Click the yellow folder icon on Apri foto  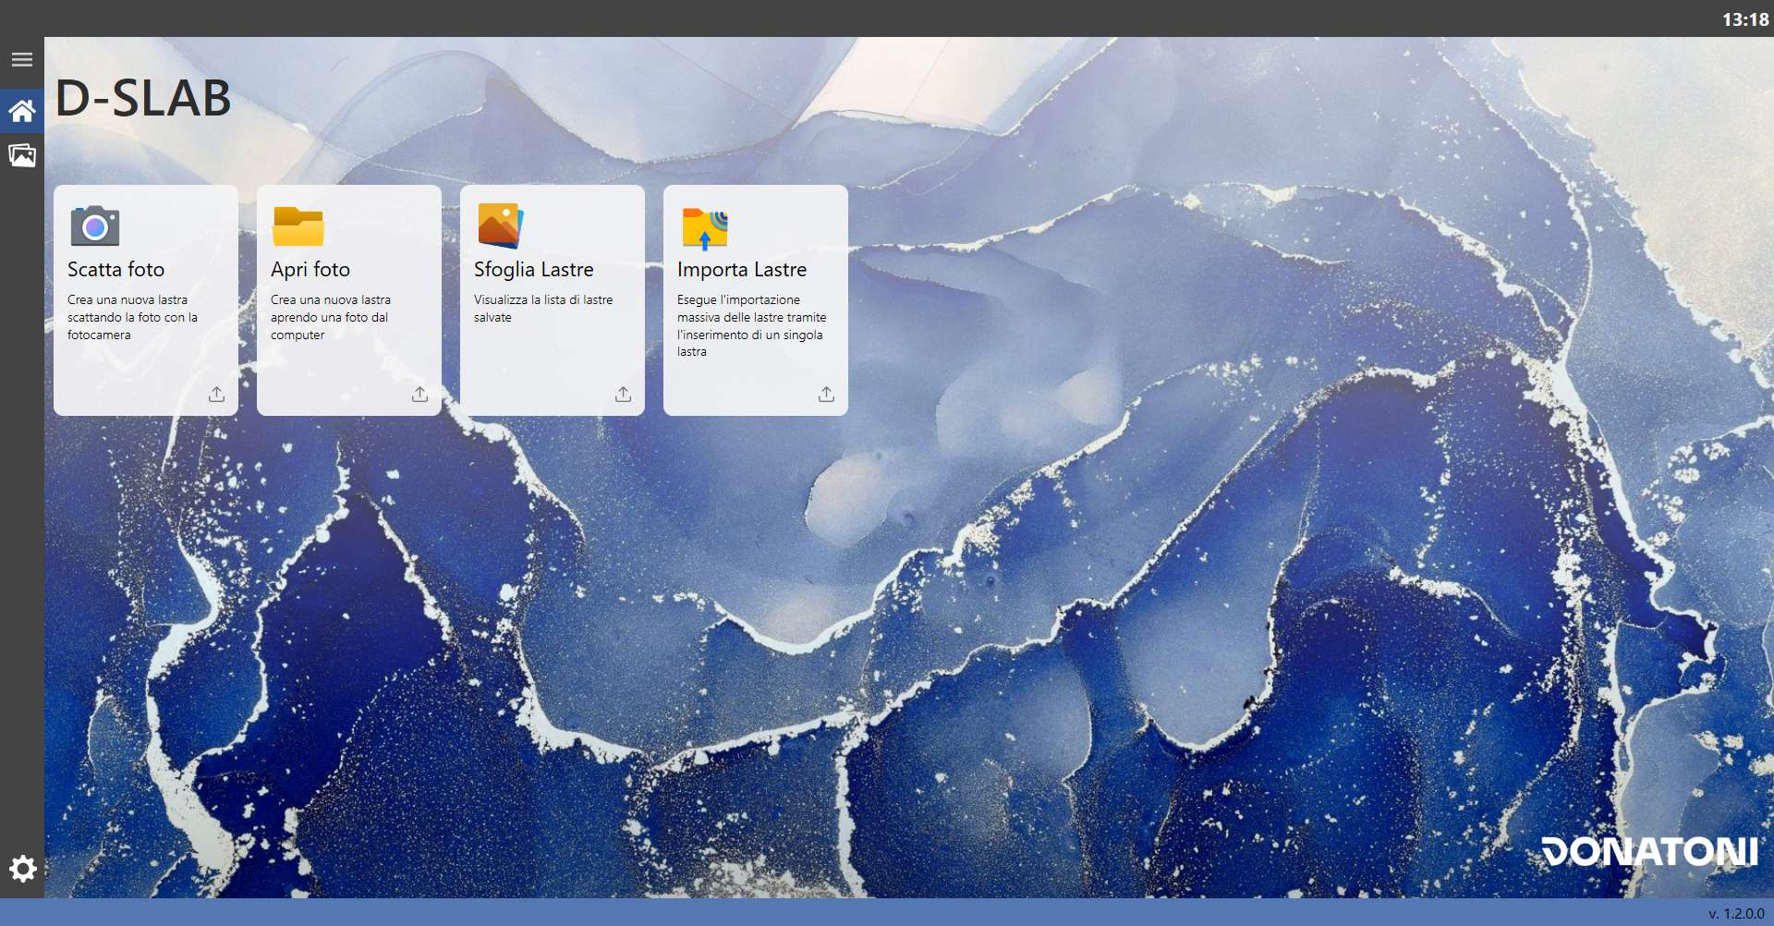click(298, 226)
